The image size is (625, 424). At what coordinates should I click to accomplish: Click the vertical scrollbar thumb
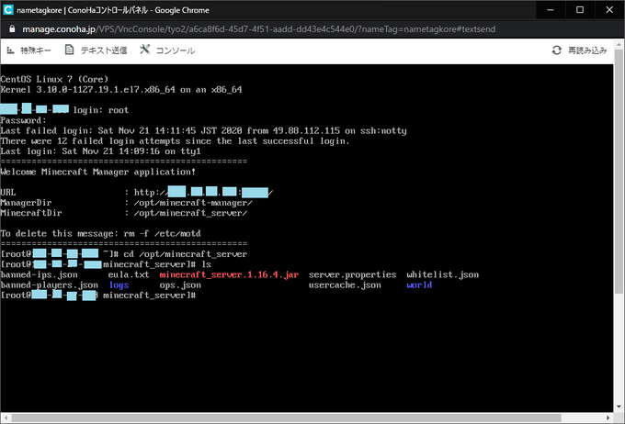pos(619,173)
